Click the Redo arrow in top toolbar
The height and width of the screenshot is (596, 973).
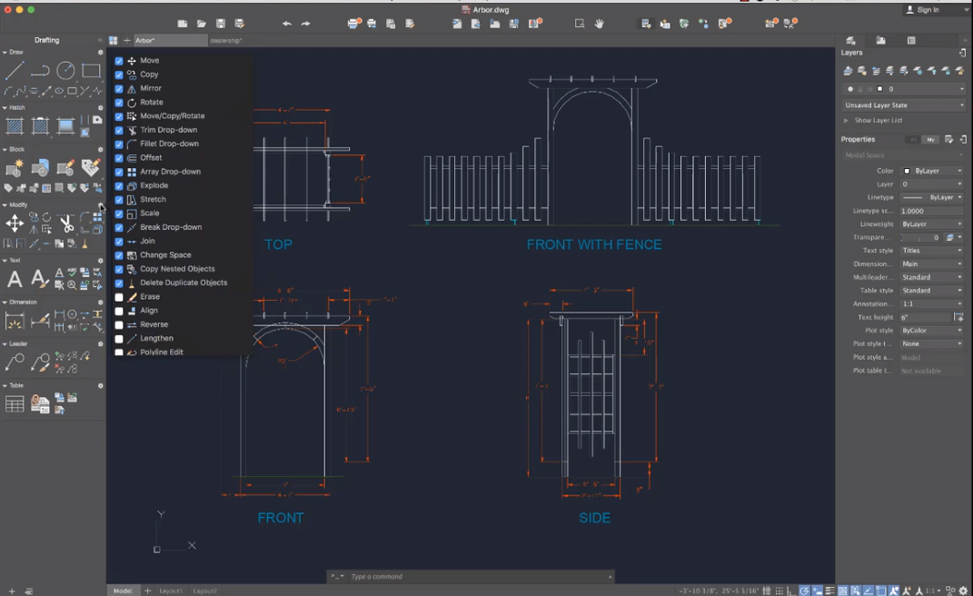point(306,24)
